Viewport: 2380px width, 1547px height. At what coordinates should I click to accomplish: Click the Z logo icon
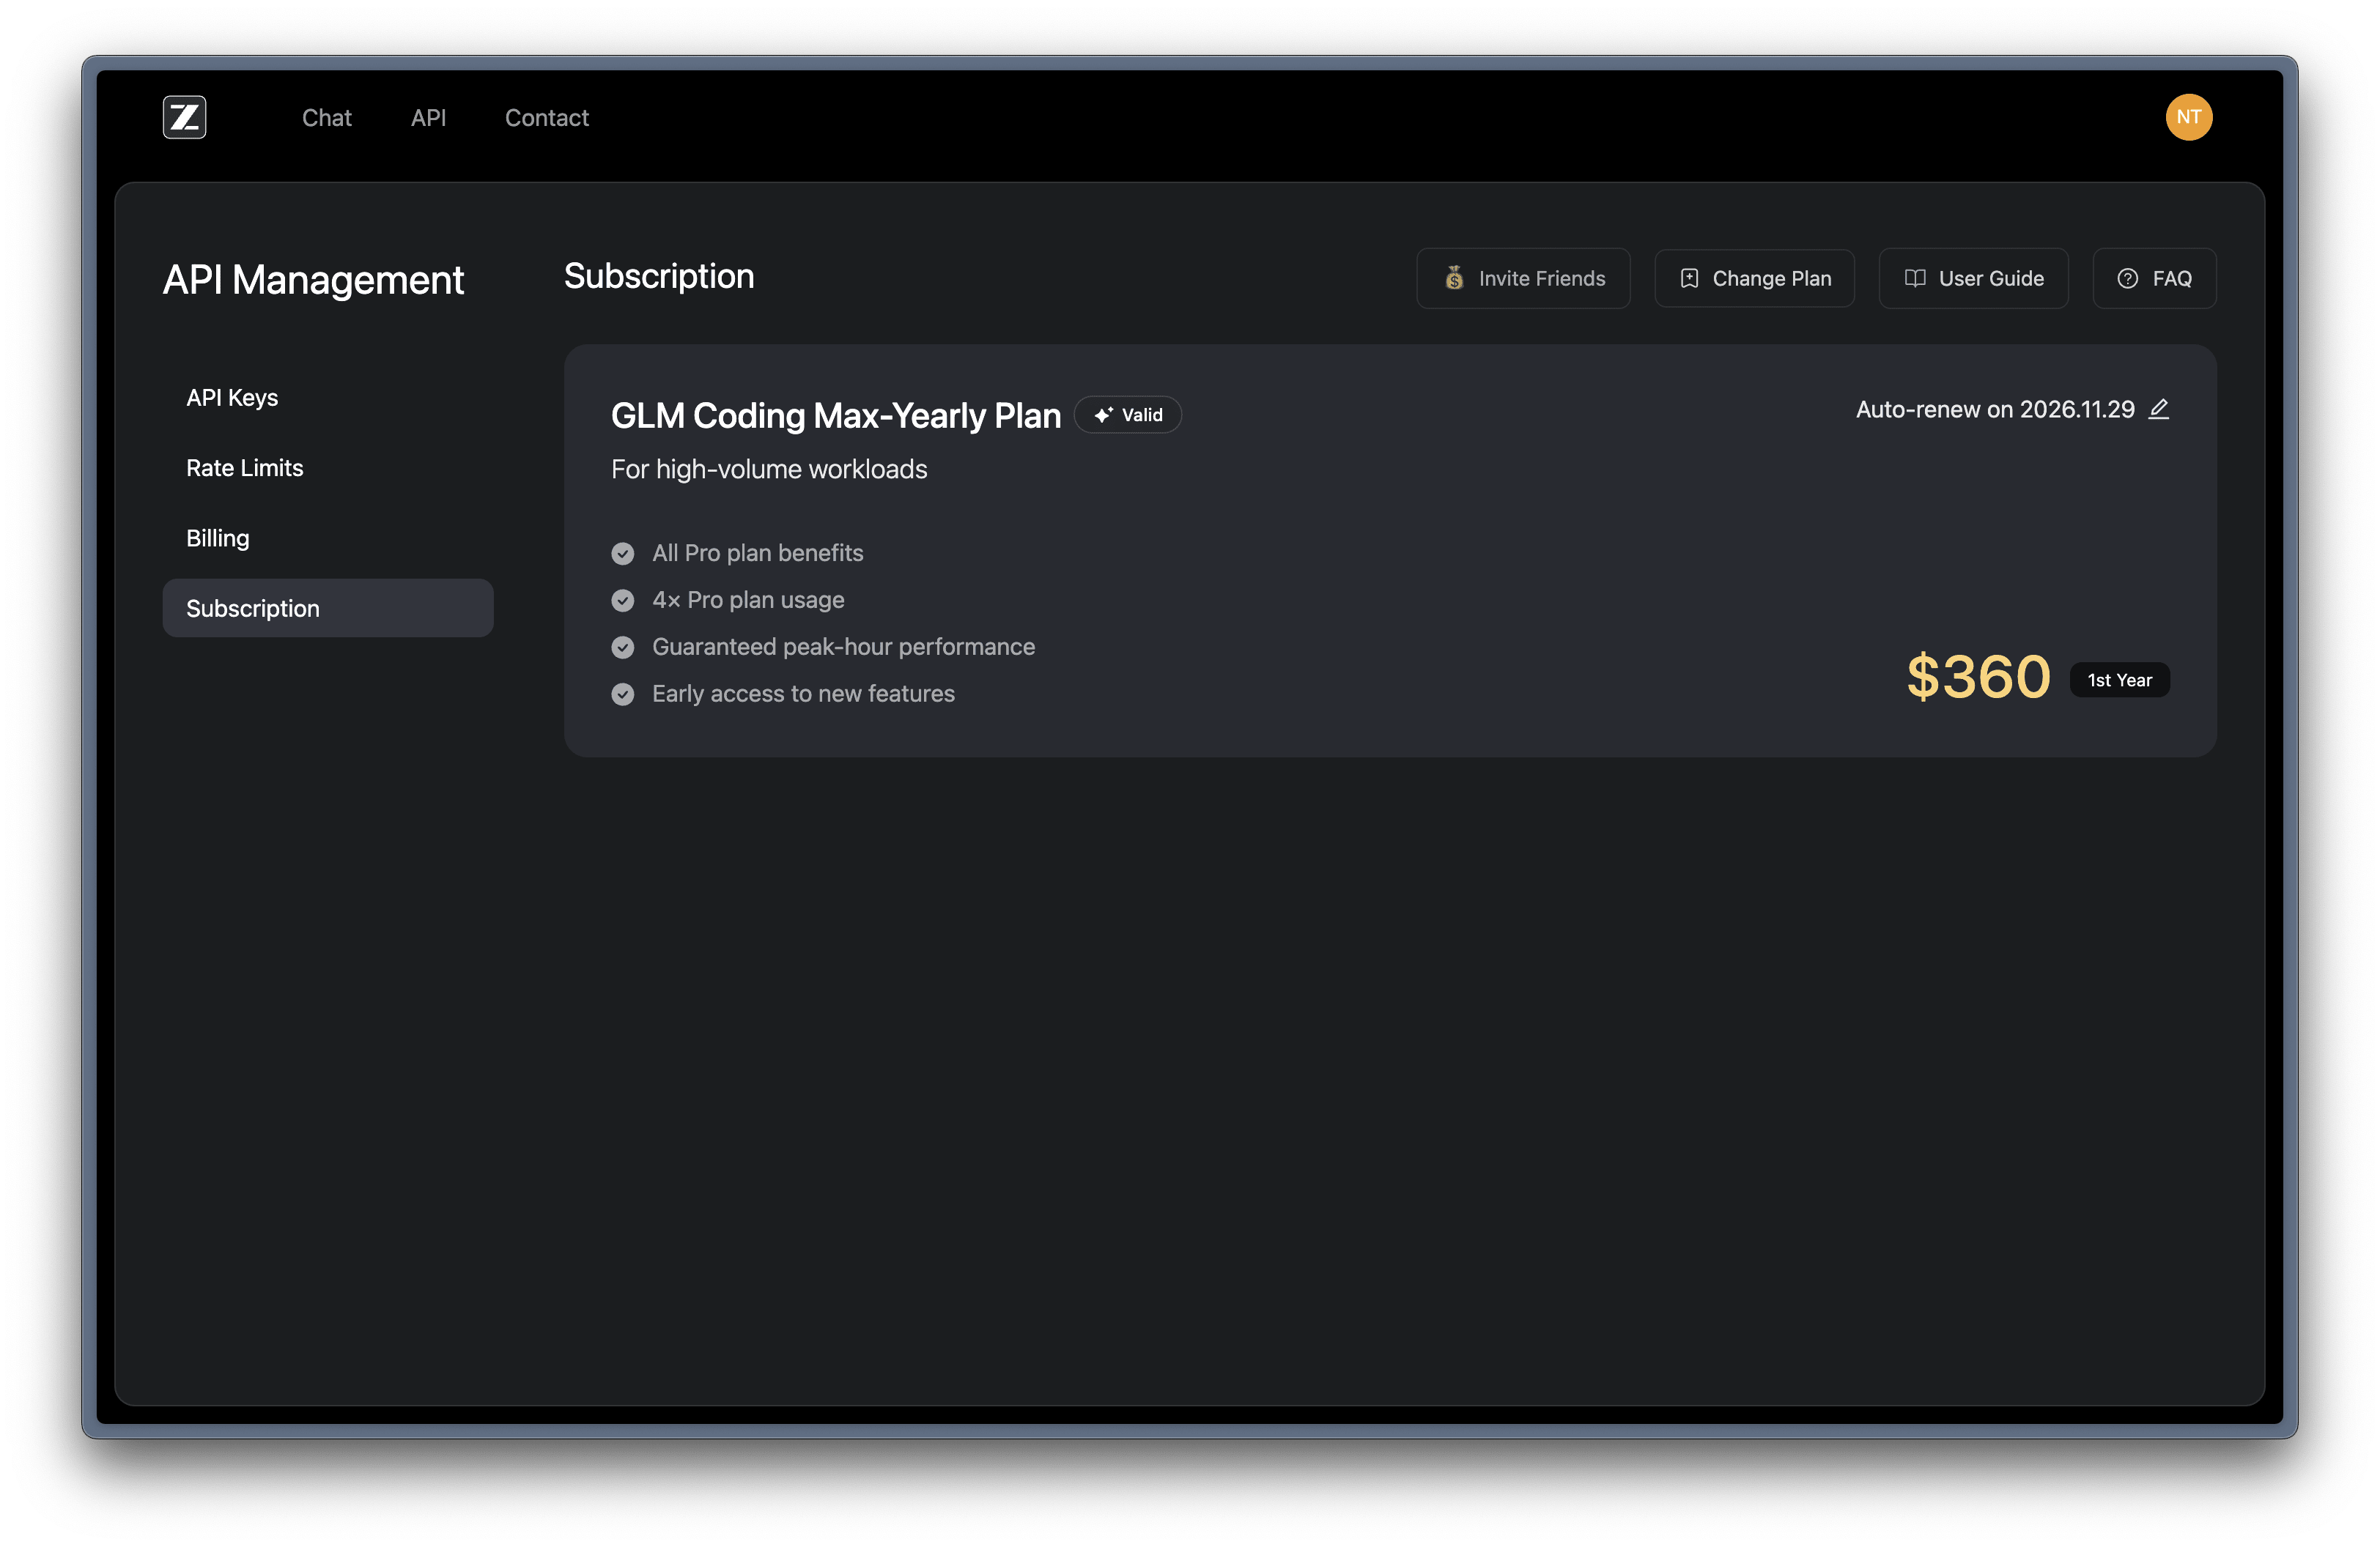(185, 118)
